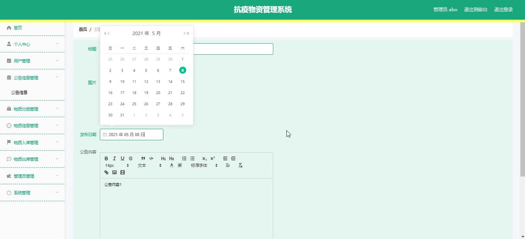
Task: Toggle italic formatting in the editor
Action: 114,158
